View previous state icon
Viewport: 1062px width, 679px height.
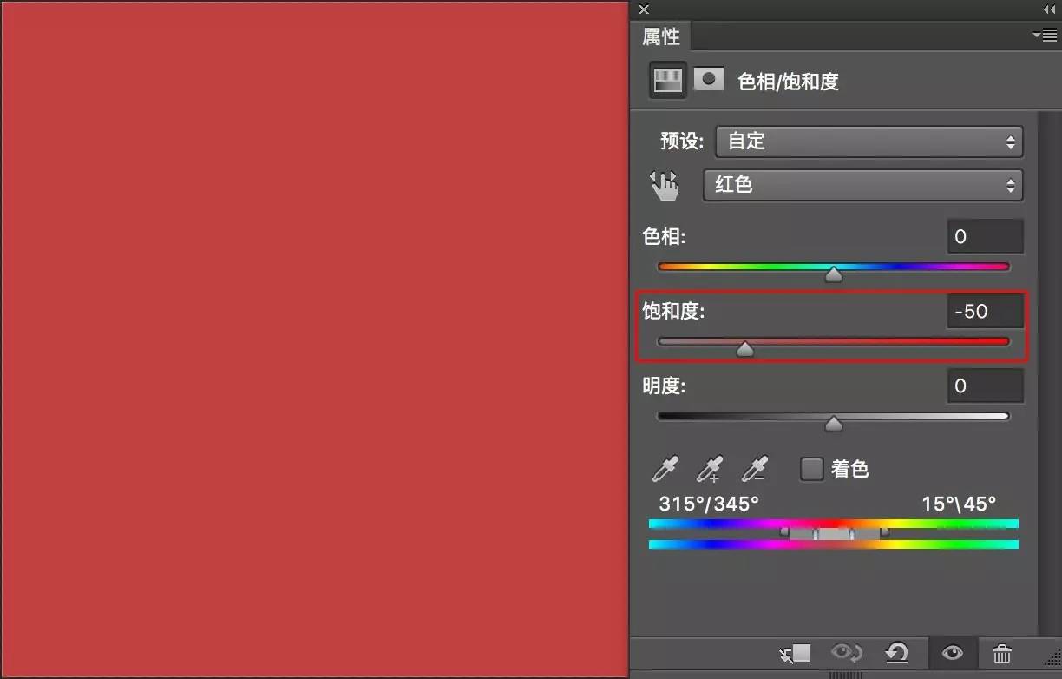846,652
